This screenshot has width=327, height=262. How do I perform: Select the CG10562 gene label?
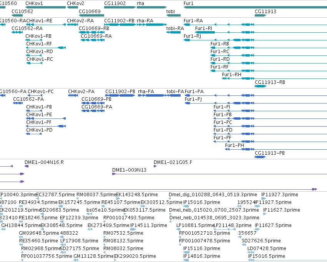pos(22,11)
